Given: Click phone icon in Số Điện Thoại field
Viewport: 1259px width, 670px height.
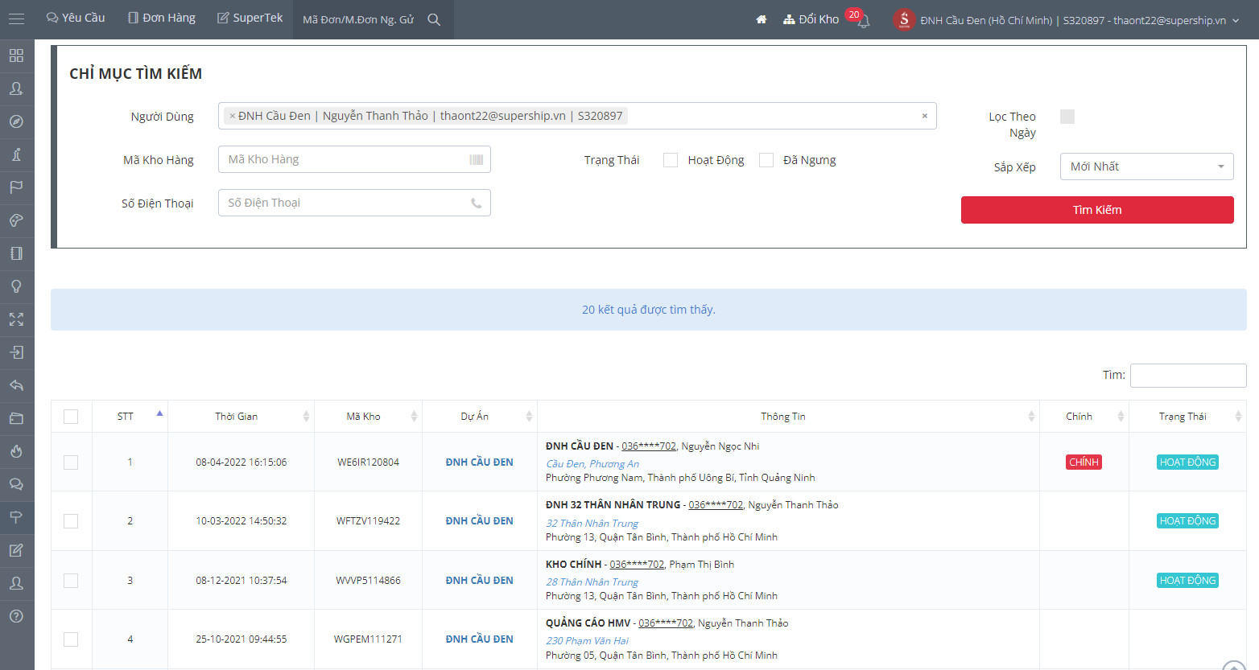Looking at the screenshot, I should (477, 203).
